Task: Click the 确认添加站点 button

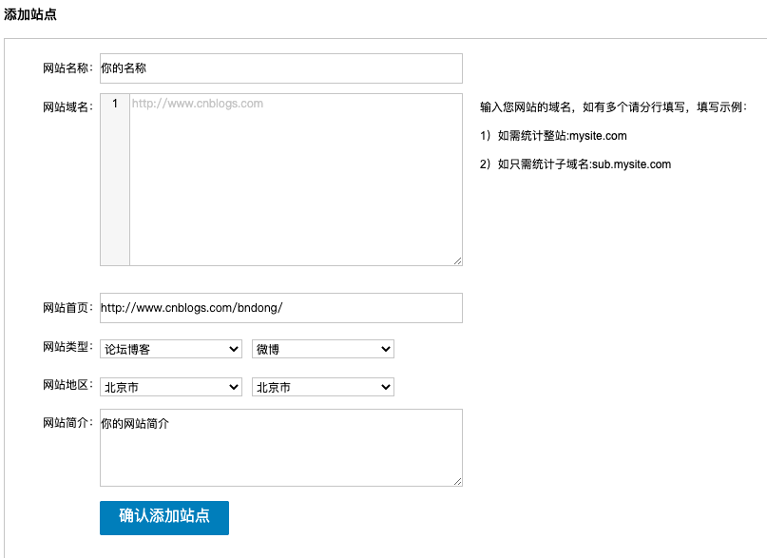Action: [x=164, y=518]
